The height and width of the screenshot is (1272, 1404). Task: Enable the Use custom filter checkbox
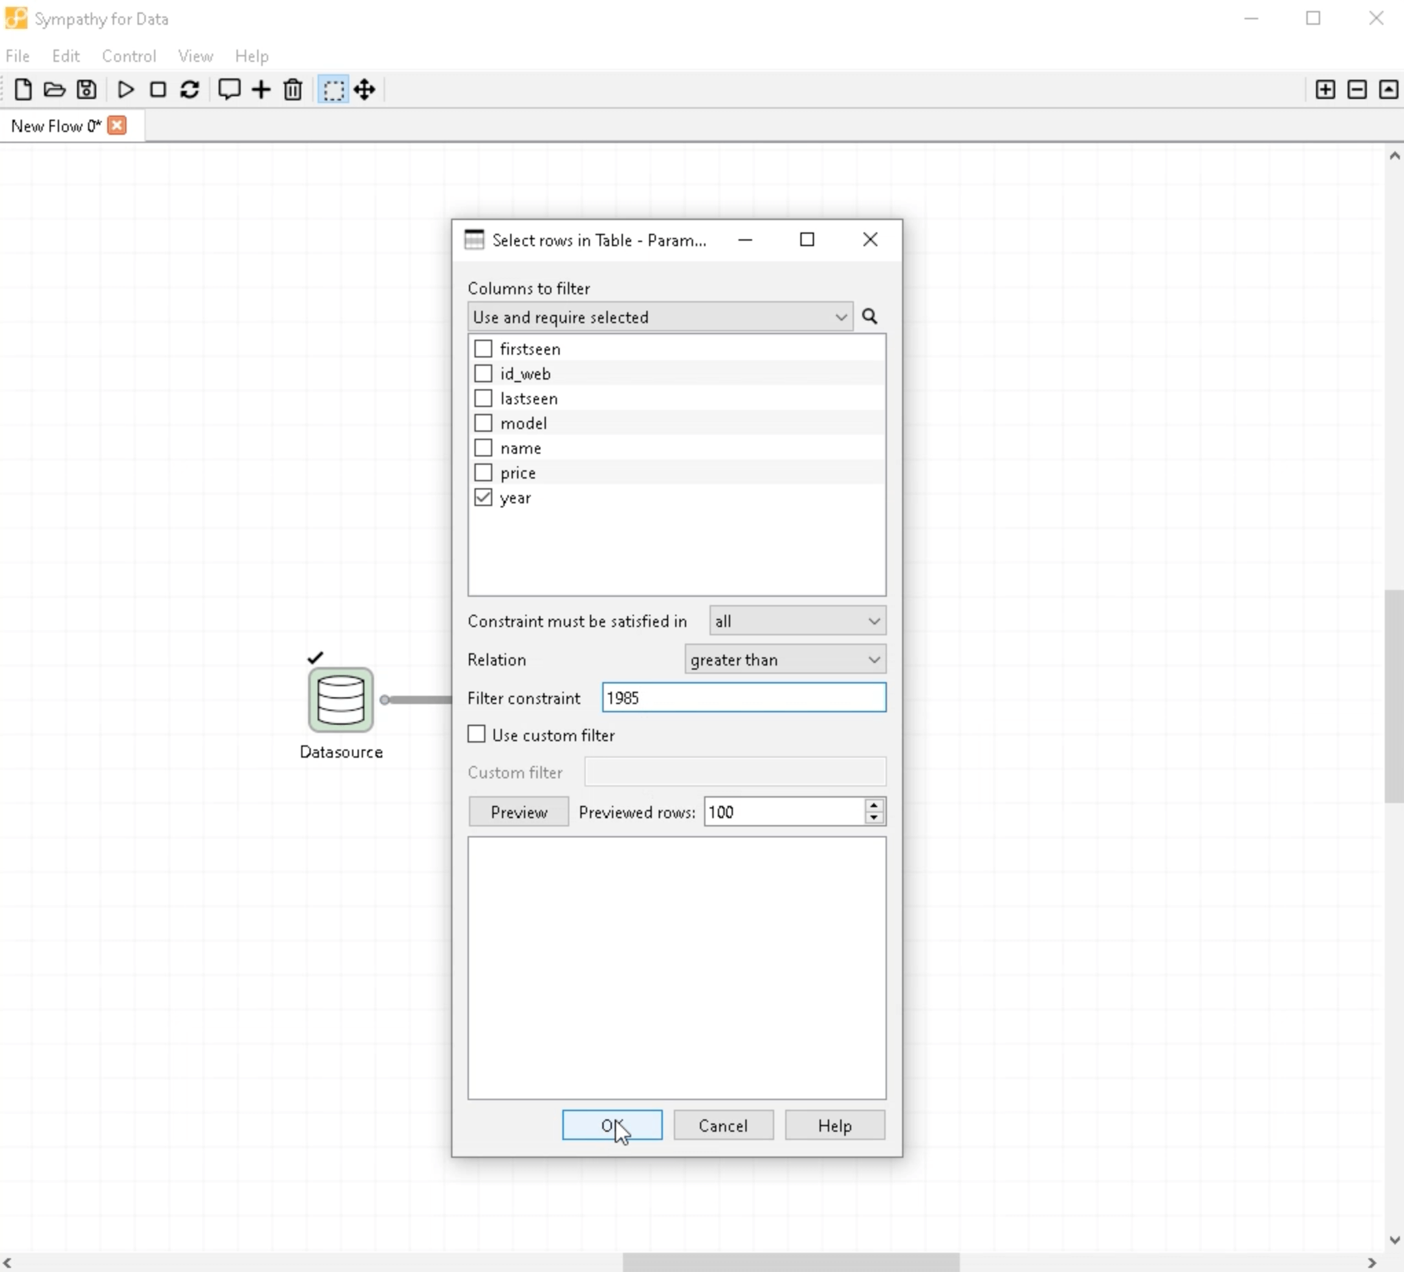476,734
